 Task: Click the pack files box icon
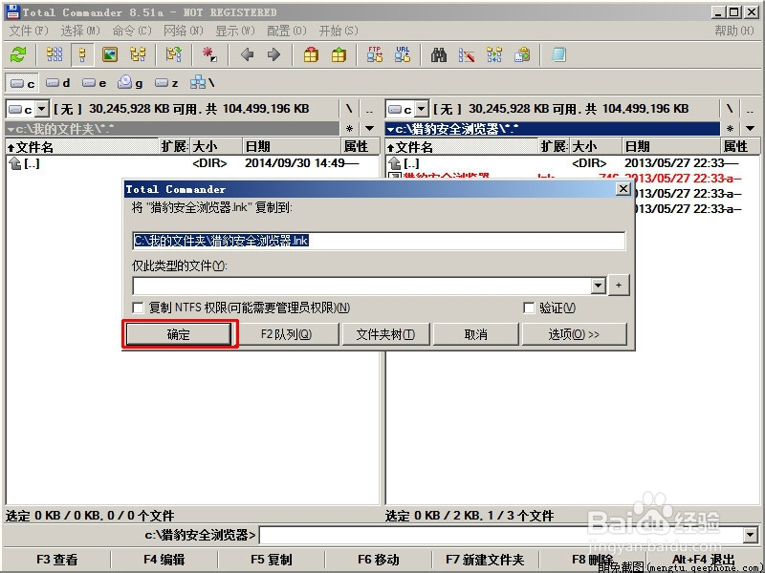tap(311, 54)
